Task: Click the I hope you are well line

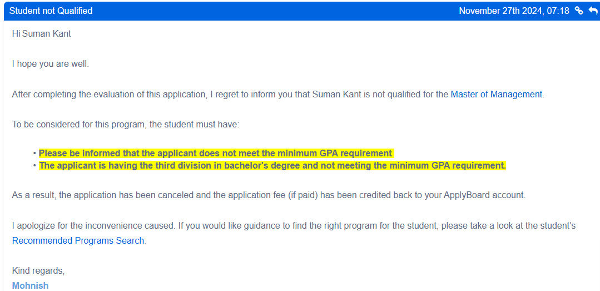Action: (50, 64)
